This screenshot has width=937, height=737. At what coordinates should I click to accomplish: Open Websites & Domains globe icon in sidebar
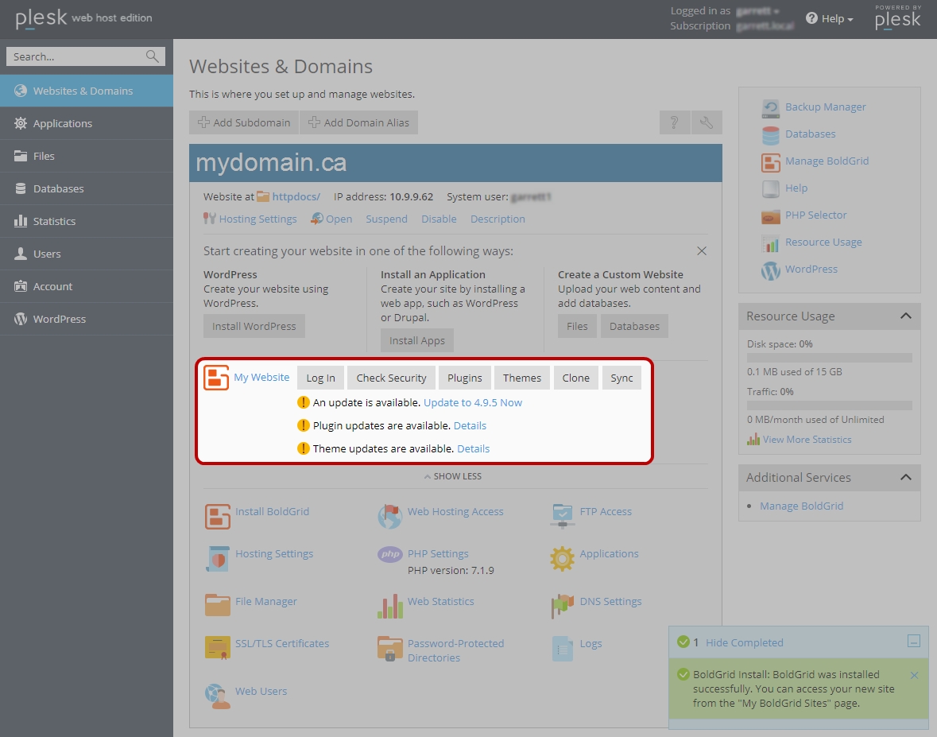point(21,91)
